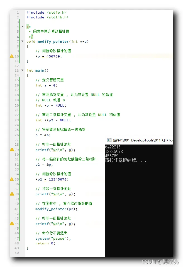Click the system("pause") statement
Image resolution: width=183 pixels, height=267 pixels.
click(53, 238)
